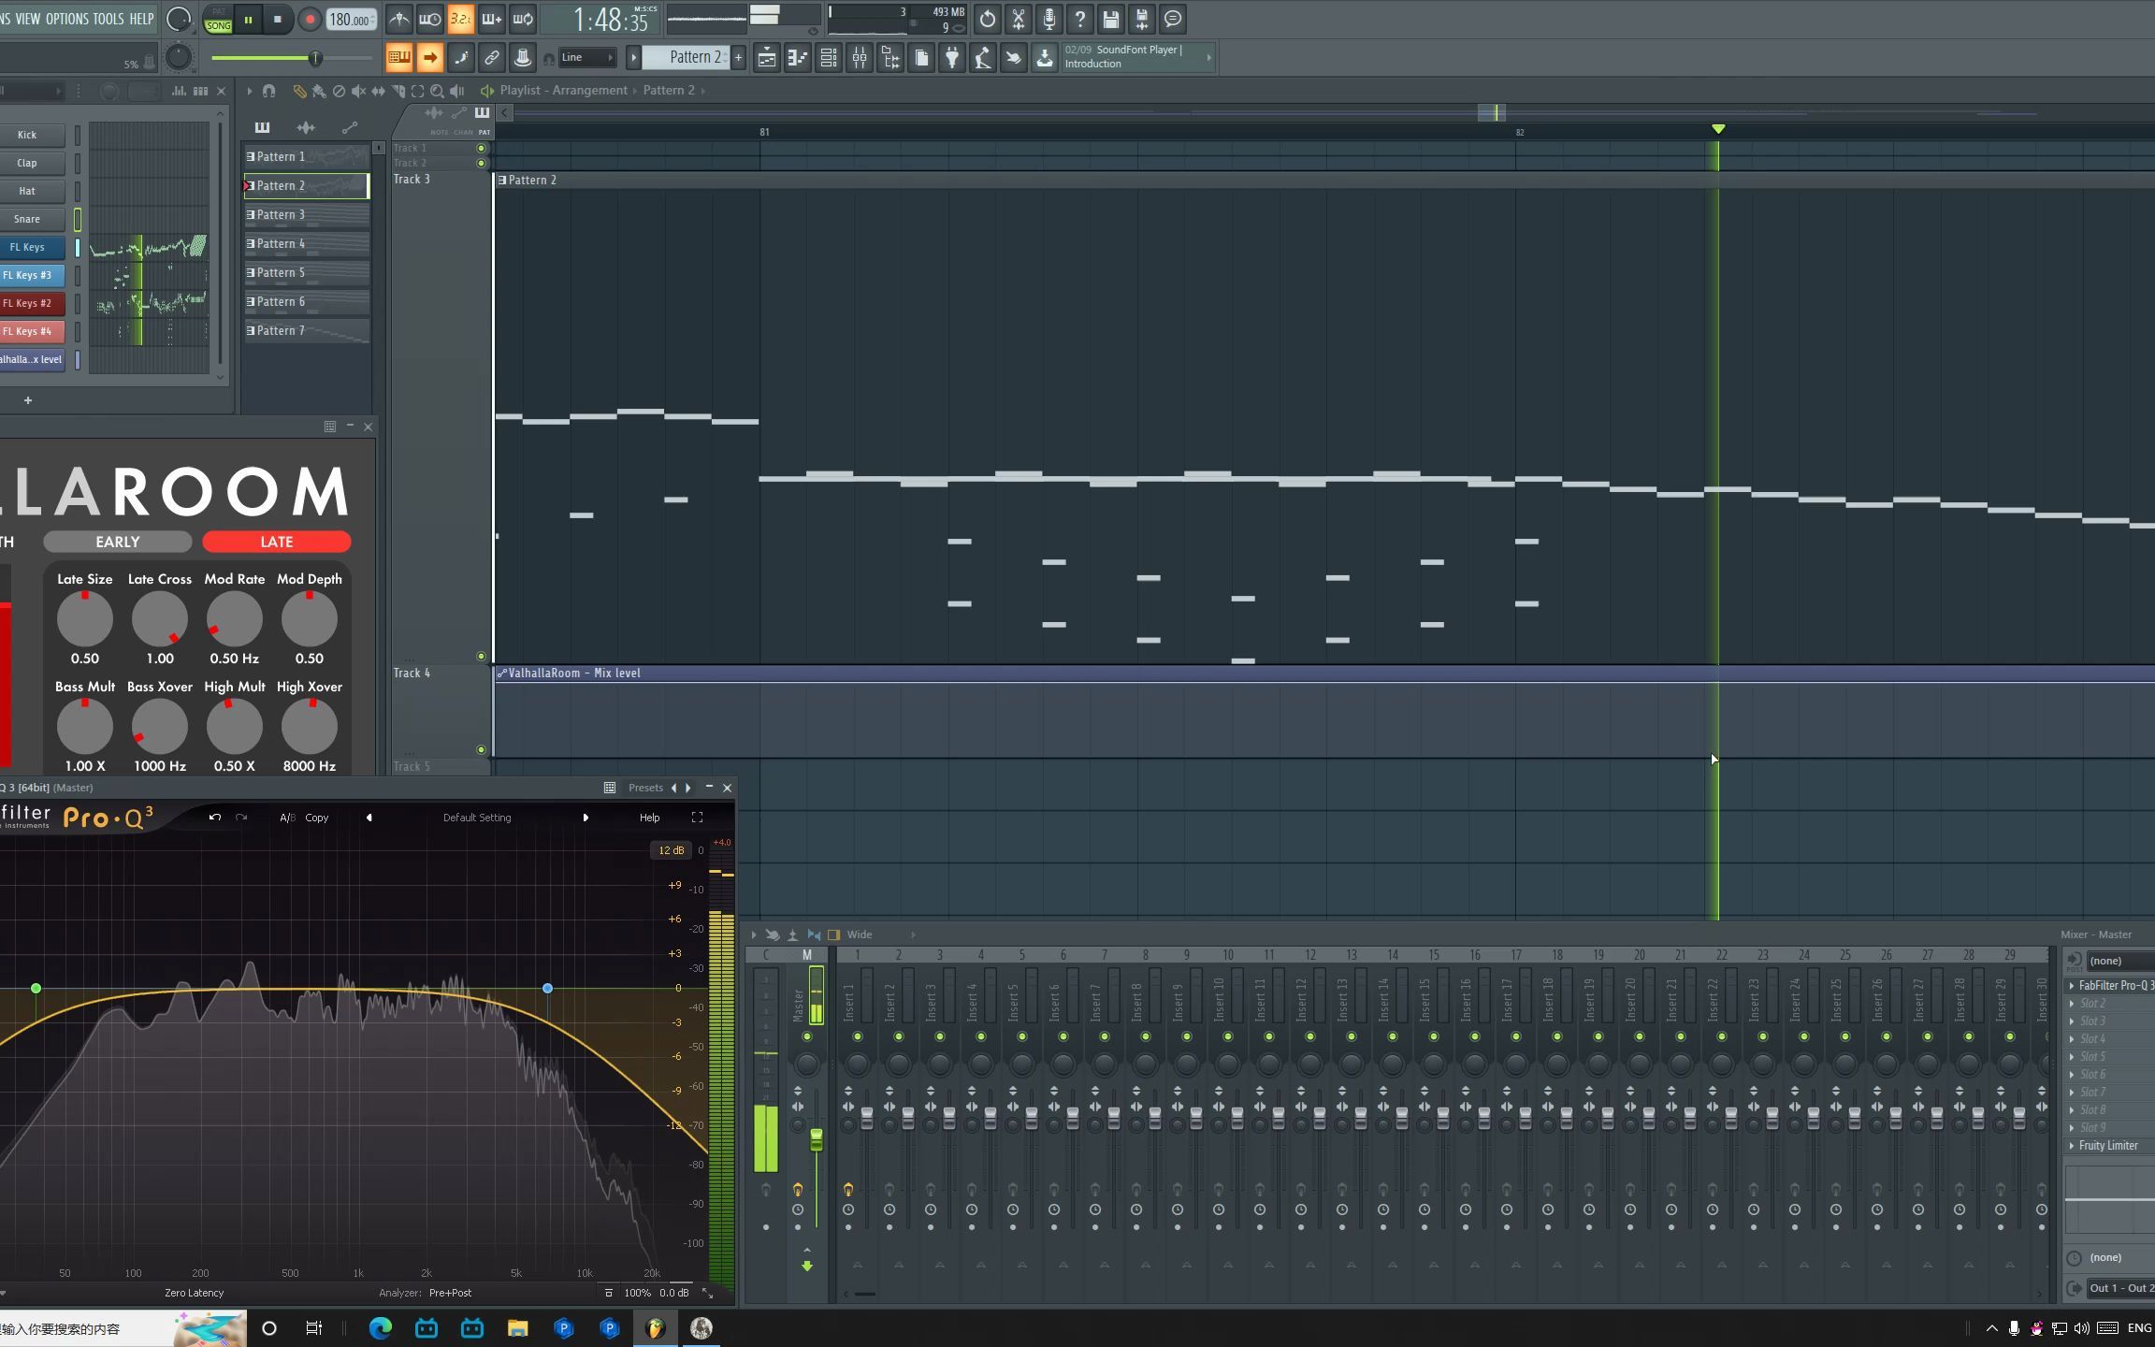Open the Mixer view from toolbar

860,58
